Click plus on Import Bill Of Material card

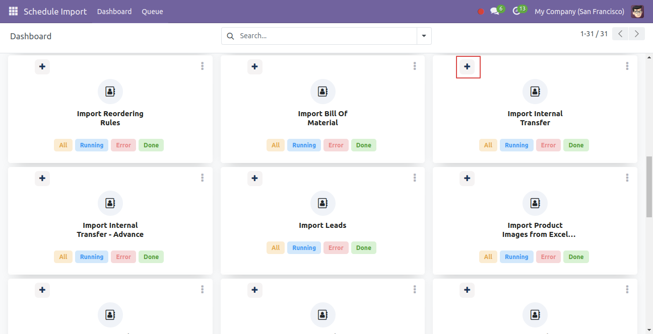coord(255,66)
